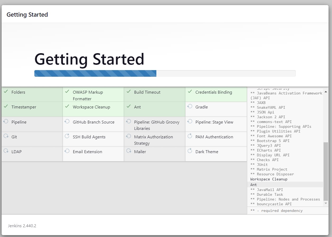Click the JUnit log line

coord(259,165)
